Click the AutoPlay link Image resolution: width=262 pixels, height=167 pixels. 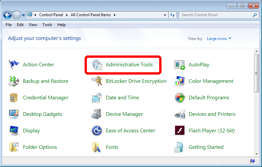(199, 65)
